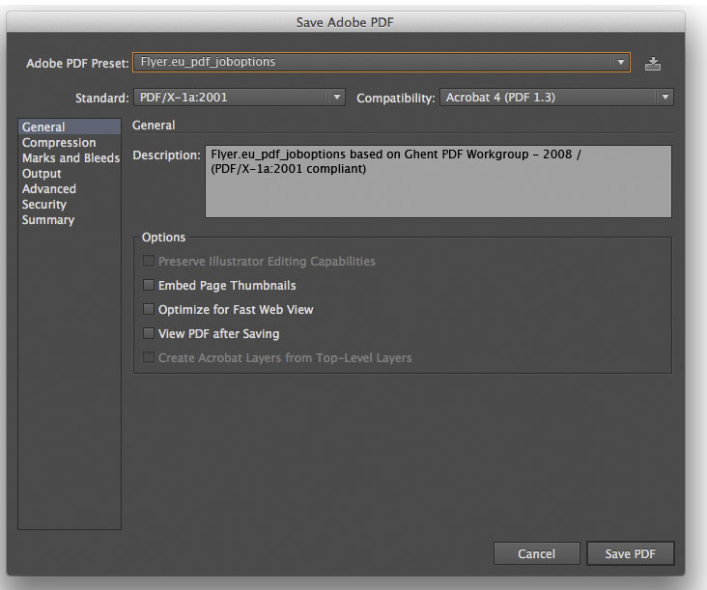Check Optimize for Fast Web View

click(x=149, y=309)
